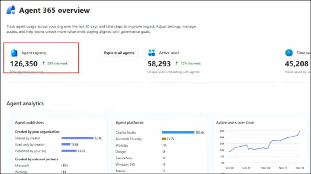Viewport: 311px width, 174px height.
Task: Click the Active users people icon
Action: [152, 53]
